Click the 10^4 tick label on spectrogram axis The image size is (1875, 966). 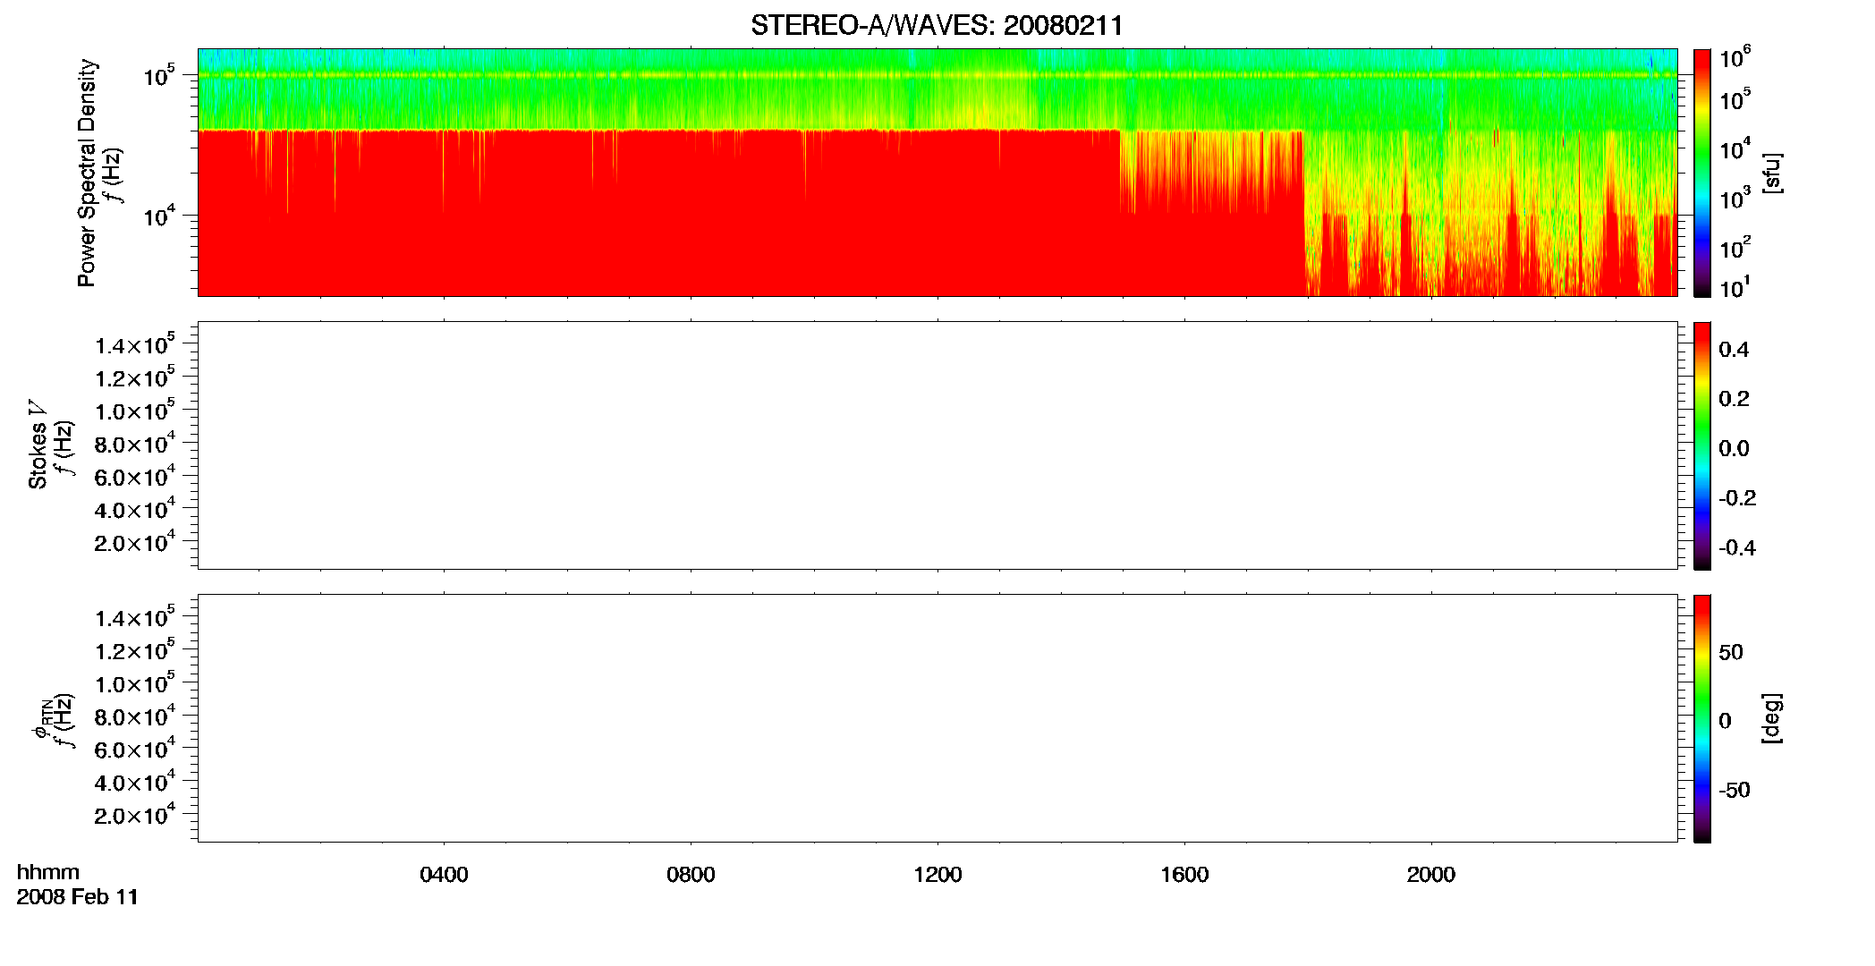point(158,216)
